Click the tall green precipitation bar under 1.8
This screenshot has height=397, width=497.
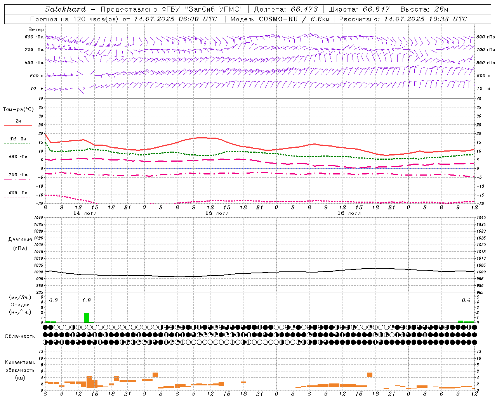pos(86,318)
